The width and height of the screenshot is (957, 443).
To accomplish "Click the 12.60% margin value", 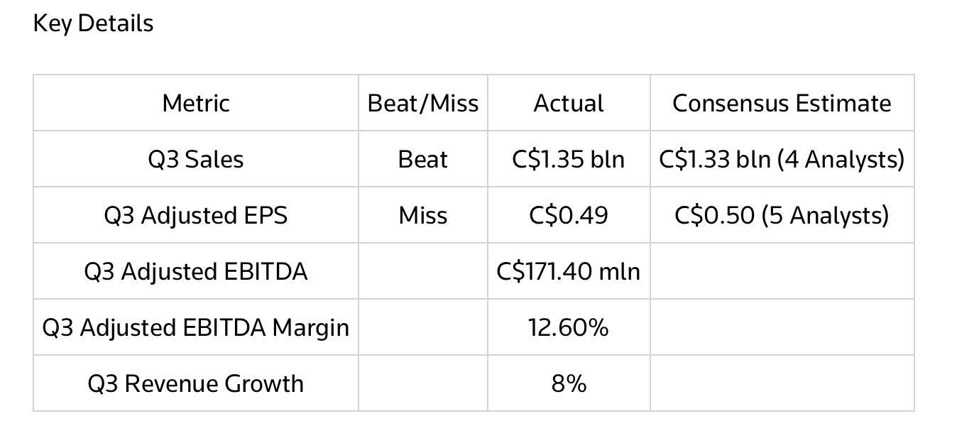I will point(569,327).
